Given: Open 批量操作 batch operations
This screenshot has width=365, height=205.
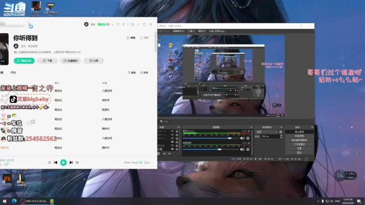Looking at the screenshot, I should tap(71, 61).
